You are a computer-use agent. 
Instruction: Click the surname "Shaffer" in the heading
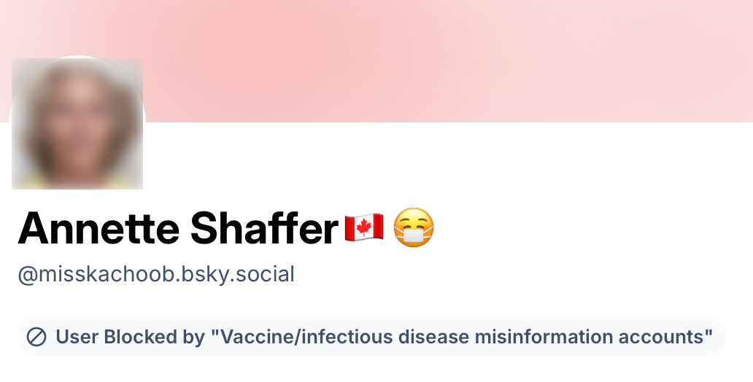point(264,228)
